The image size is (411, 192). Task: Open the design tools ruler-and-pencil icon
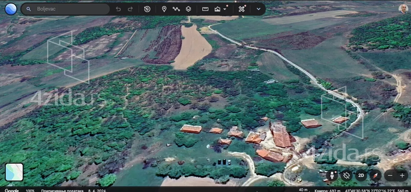click(x=241, y=9)
